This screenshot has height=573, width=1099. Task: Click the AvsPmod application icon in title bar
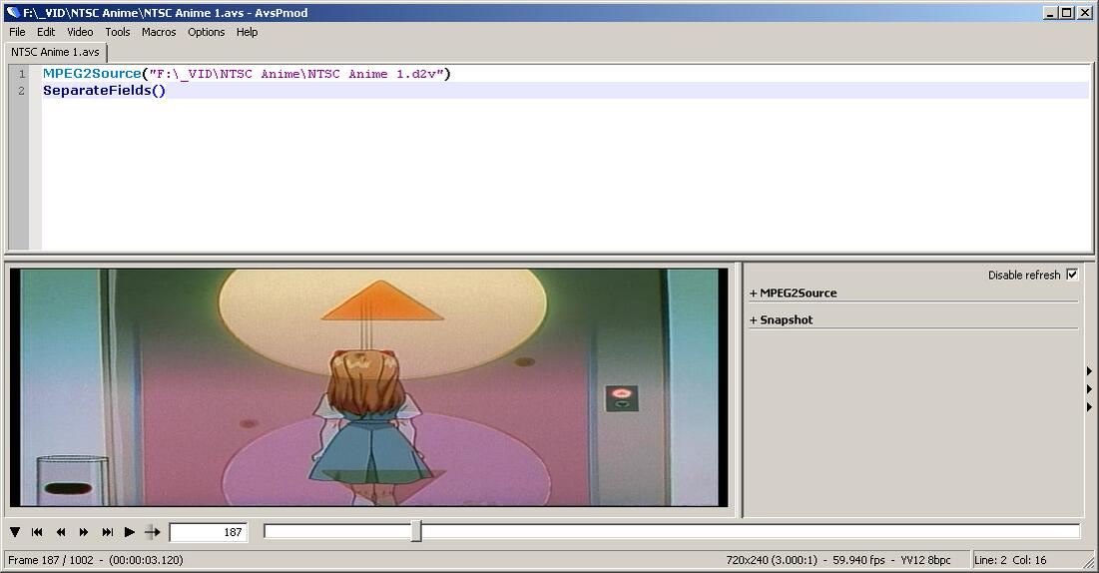pos(13,12)
